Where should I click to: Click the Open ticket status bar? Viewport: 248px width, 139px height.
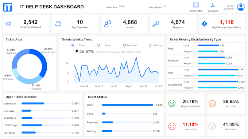[128, 105]
